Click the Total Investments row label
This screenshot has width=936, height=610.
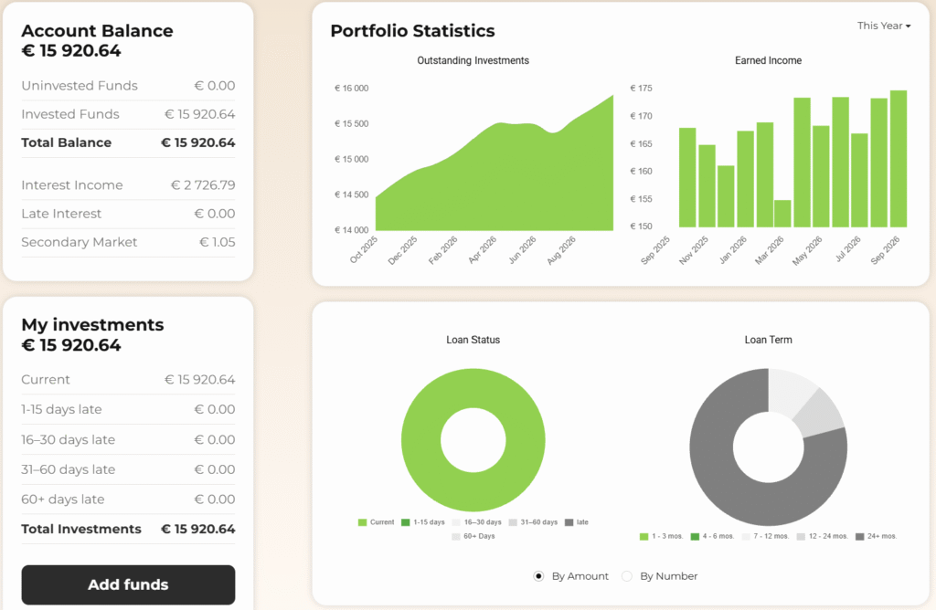(x=81, y=530)
